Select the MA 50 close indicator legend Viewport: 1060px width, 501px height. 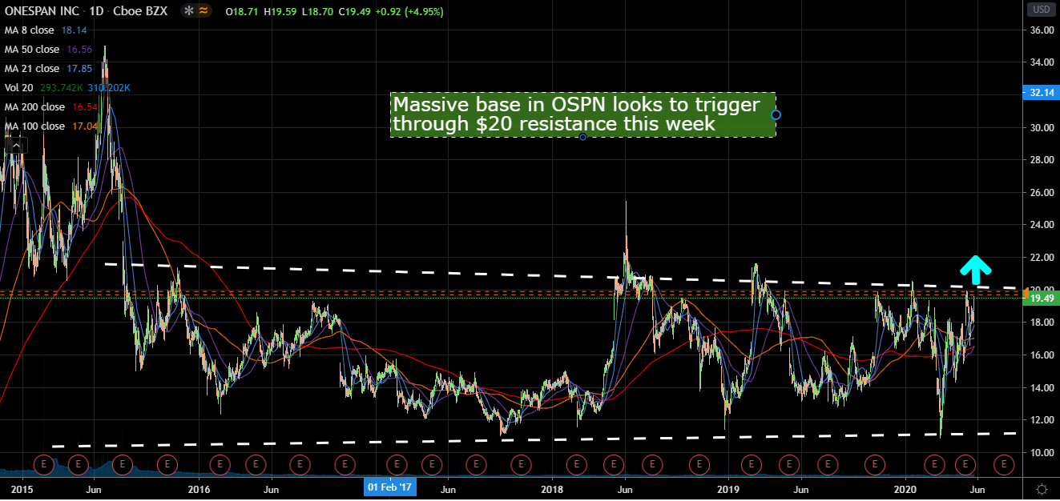32,50
